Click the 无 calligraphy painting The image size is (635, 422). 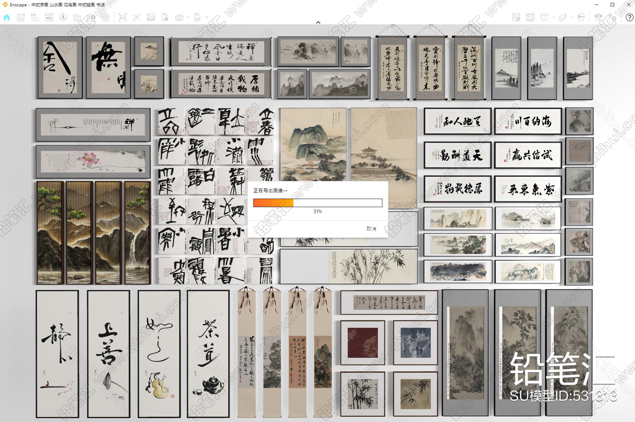pyautogui.click(x=109, y=67)
